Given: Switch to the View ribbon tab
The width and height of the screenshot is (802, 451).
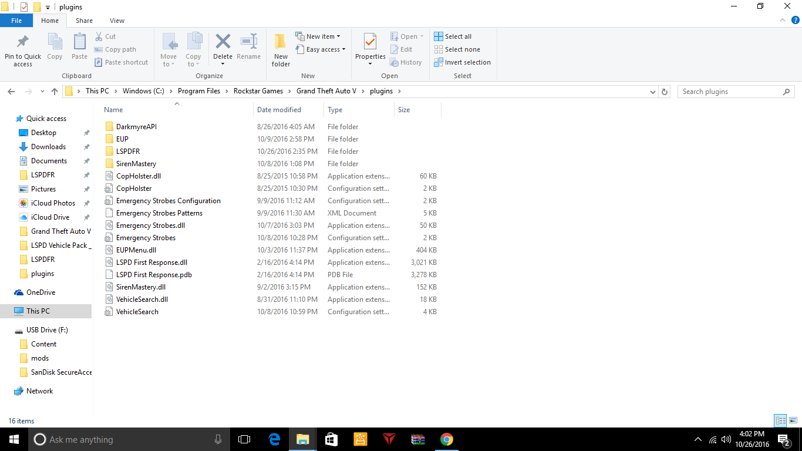Looking at the screenshot, I should tap(117, 21).
